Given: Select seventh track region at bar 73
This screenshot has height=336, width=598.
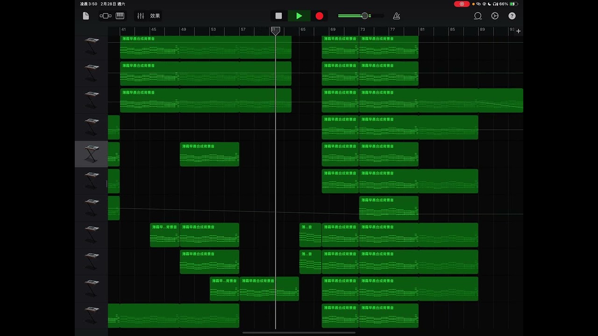Looking at the screenshot, I should tap(389, 208).
